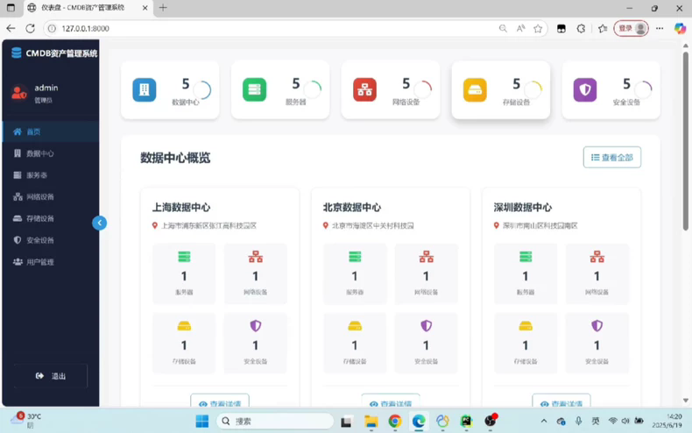Go to 用户管理 in the sidebar
Screen dimensions: 692x433
point(39,262)
